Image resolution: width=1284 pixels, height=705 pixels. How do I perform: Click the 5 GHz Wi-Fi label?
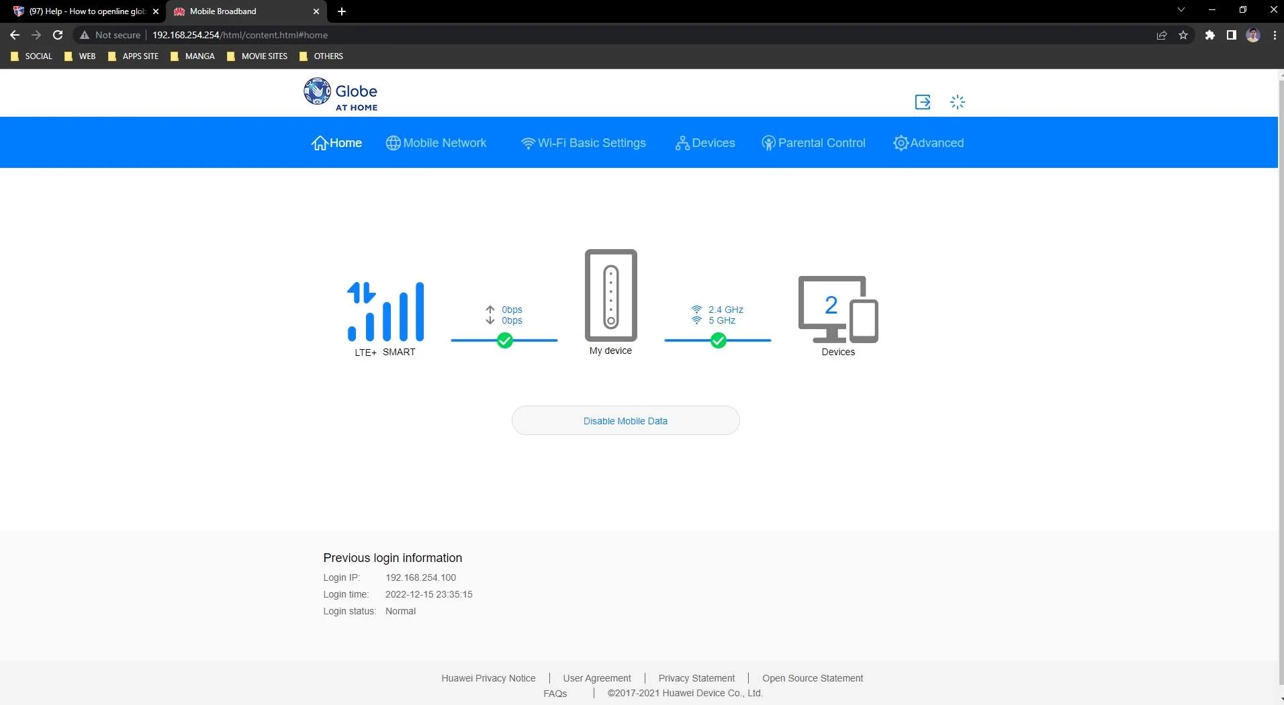point(722,320)
